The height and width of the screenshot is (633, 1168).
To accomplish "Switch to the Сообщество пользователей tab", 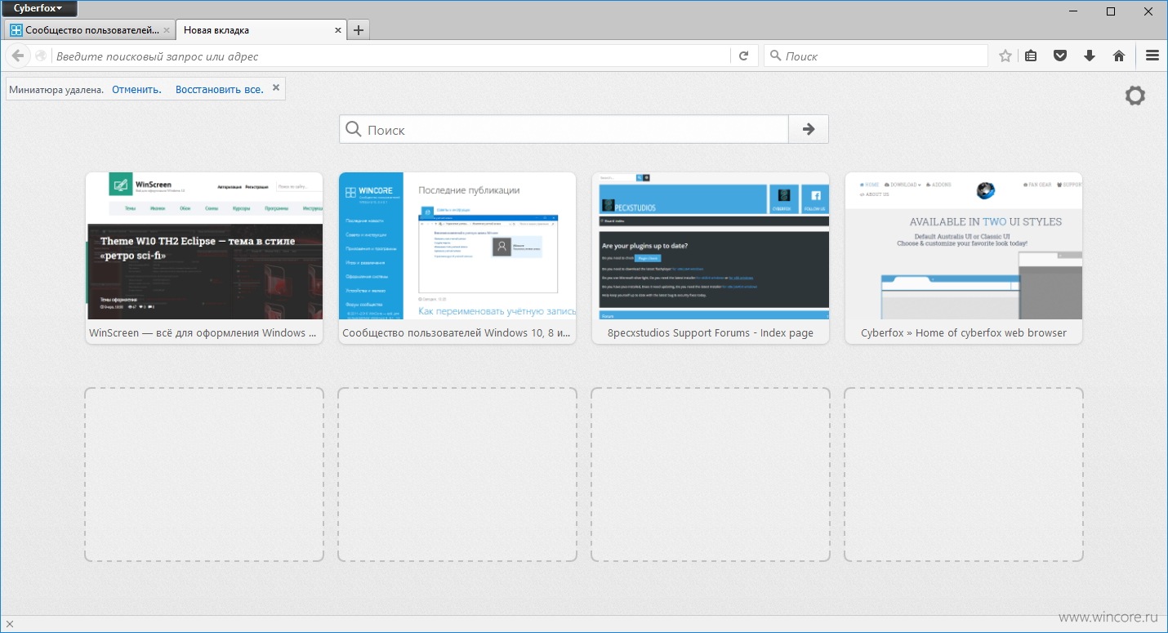I will click(91, 30).
